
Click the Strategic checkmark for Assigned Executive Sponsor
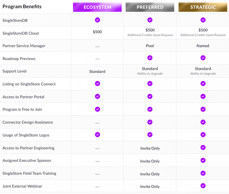203,160
